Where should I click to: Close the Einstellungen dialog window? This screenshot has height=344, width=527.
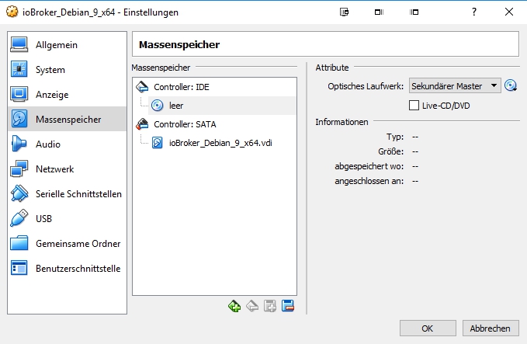[509, 12]
